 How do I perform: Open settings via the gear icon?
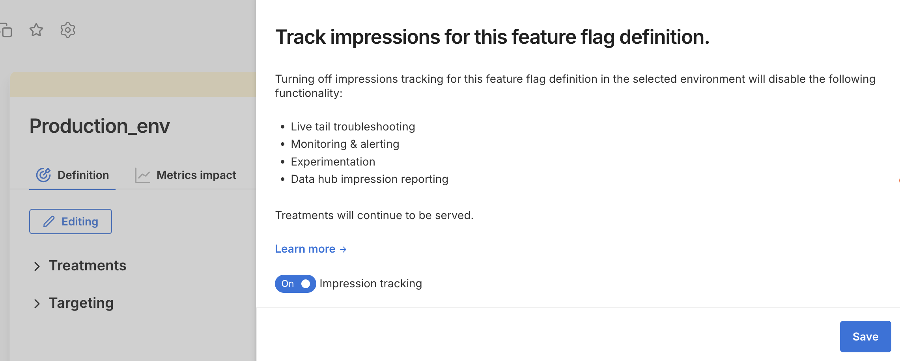[67, 30]
